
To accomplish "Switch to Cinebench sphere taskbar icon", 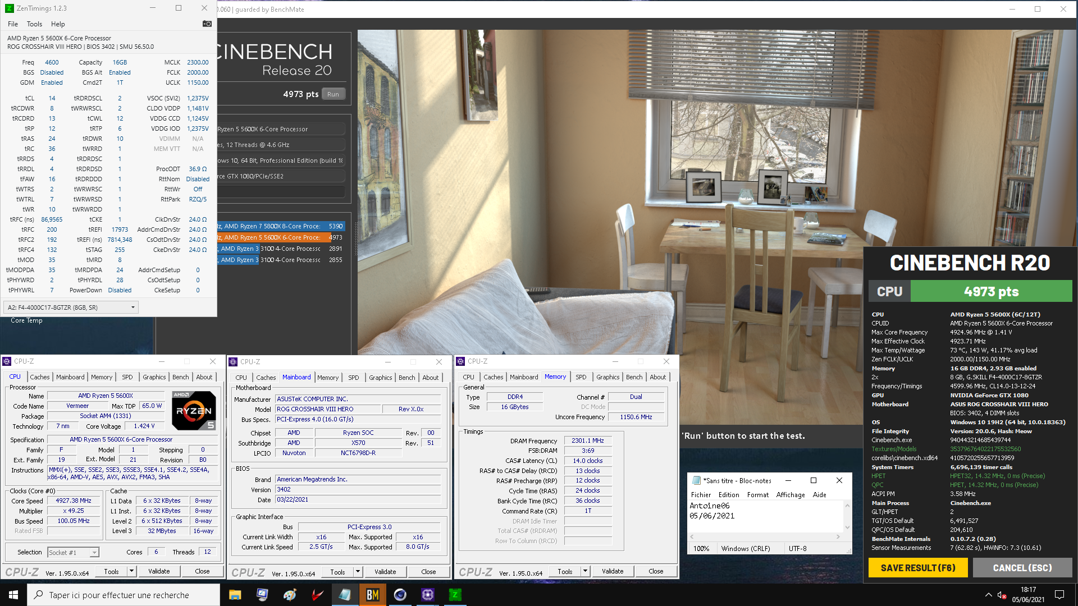I will (400, 595).
